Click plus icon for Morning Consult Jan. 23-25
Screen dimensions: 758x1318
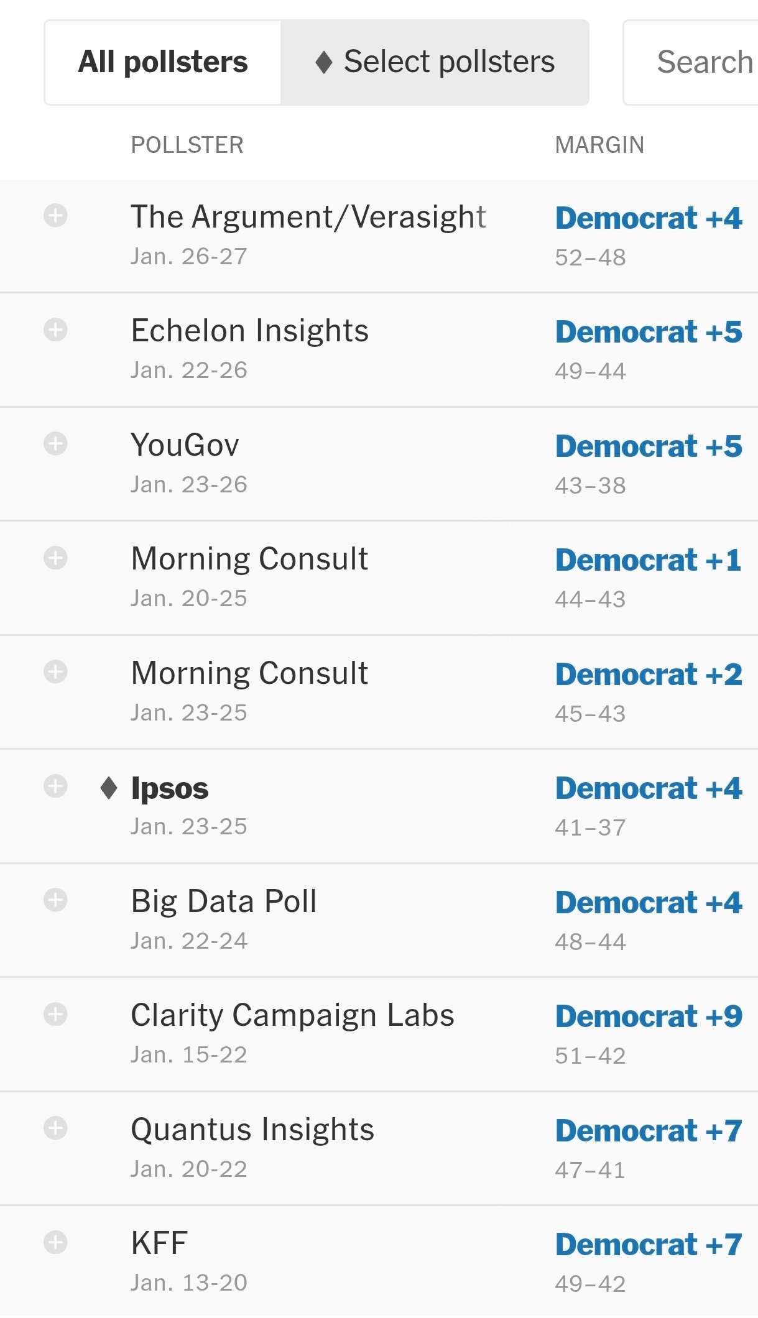click(55, 672)
